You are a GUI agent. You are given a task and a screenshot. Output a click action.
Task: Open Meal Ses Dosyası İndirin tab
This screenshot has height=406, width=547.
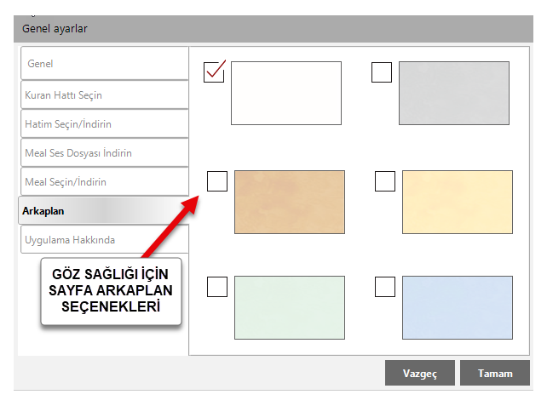(105, 152)
